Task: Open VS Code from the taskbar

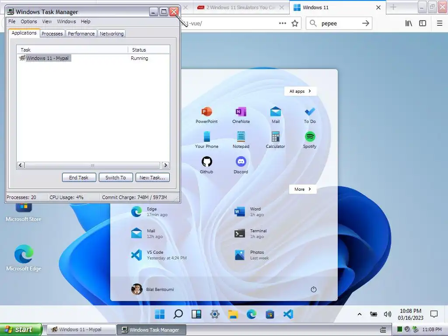Action: pyautogui.click(x=288, y=314)
